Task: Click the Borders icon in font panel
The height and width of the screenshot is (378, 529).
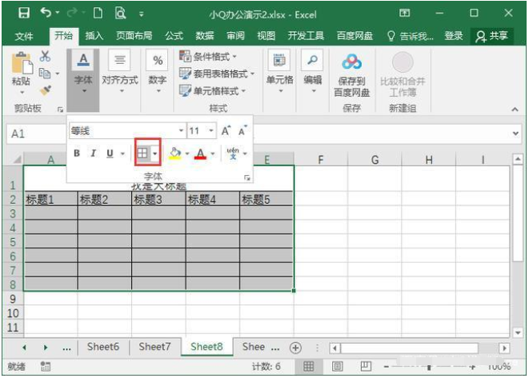Action: (142, 153)
